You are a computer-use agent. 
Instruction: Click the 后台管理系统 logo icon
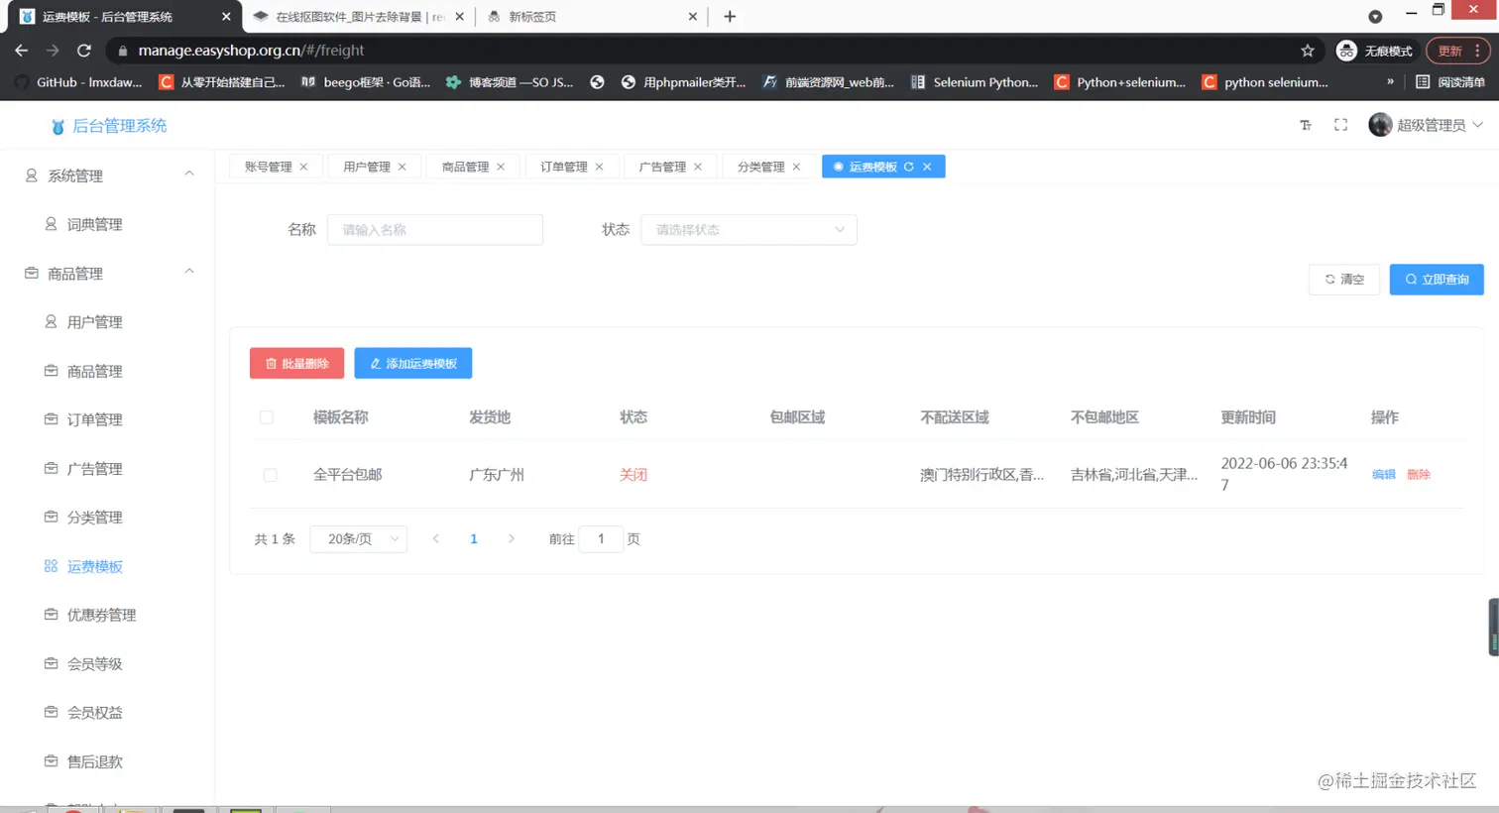coord(58,126)
